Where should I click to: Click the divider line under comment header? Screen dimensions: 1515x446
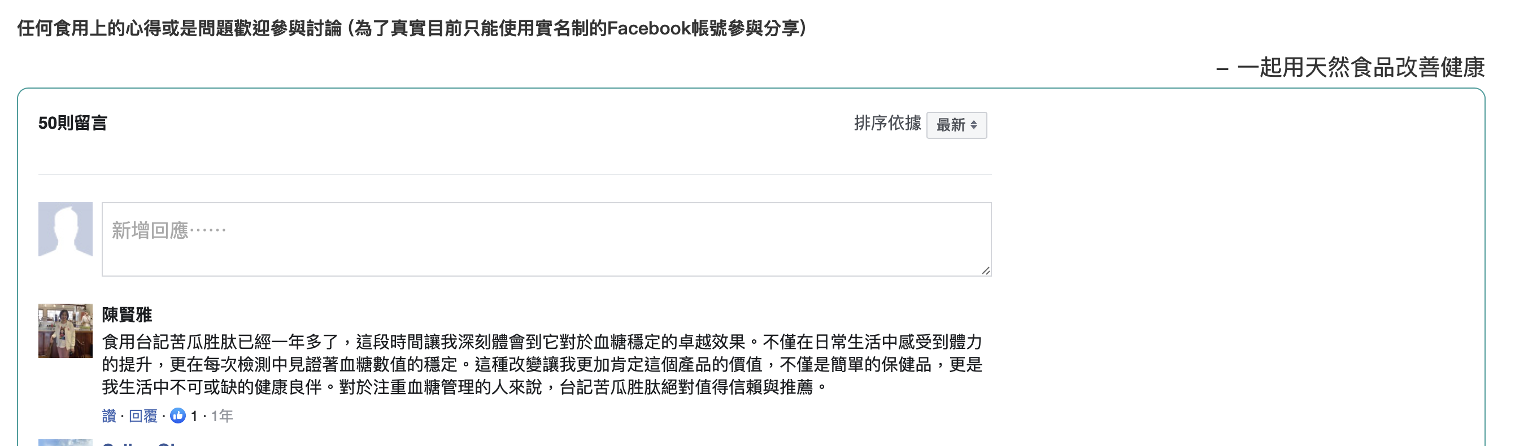pos(515,174)
